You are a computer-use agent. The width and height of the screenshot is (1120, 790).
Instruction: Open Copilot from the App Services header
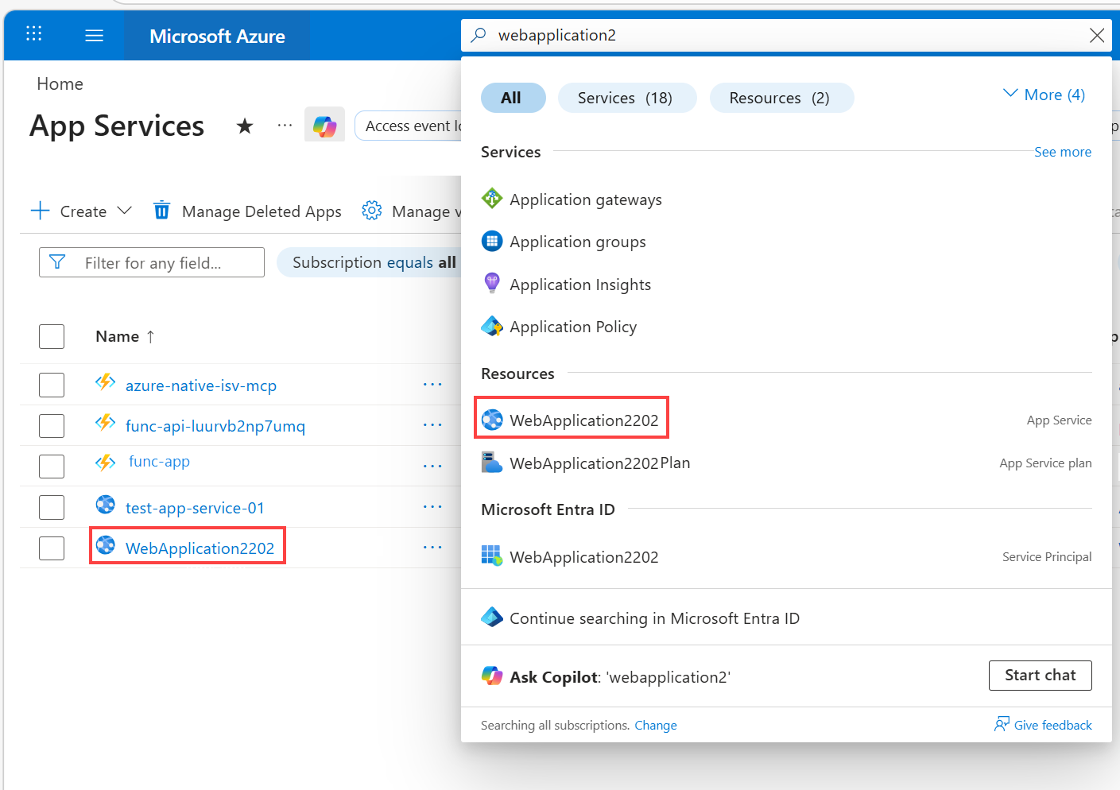pos(324,125)
